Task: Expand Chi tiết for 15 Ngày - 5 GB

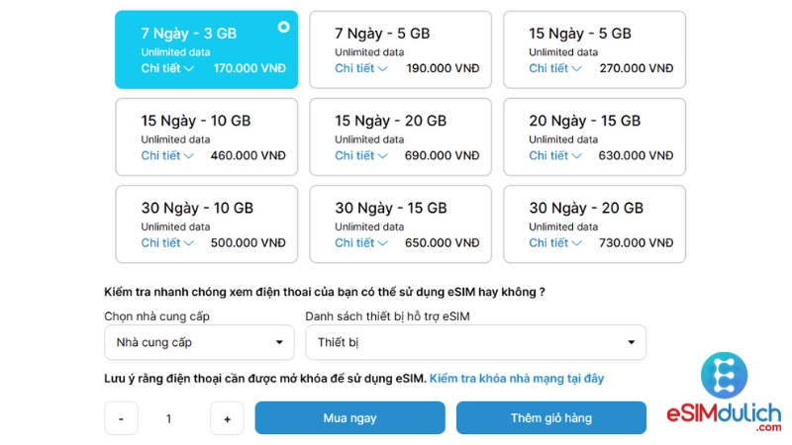Action: coord(555,68)
